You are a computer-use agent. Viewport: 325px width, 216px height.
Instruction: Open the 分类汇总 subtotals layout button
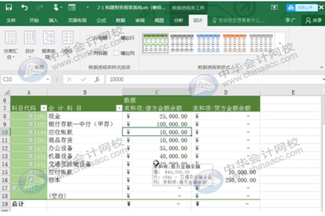click(11, 45)
